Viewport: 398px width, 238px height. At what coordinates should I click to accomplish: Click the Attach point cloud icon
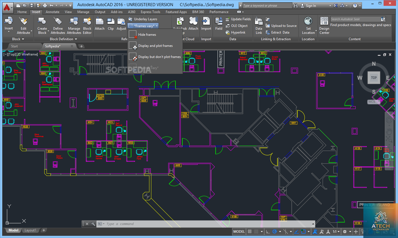pos(193,21)
